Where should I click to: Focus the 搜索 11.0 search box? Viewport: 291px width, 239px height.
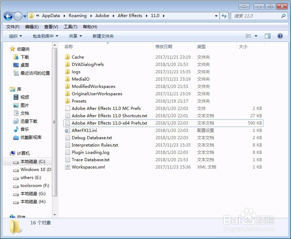click(259, 16)
